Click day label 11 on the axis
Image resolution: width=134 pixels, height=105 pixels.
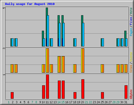[47, 102]
